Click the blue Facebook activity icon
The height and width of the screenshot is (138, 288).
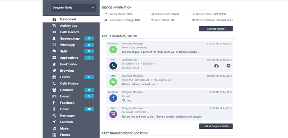coord(113,98)
